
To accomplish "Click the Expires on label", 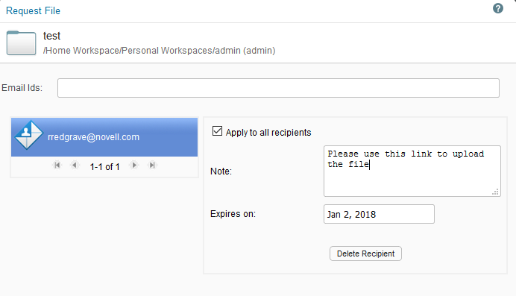I will tap(233, 214).
